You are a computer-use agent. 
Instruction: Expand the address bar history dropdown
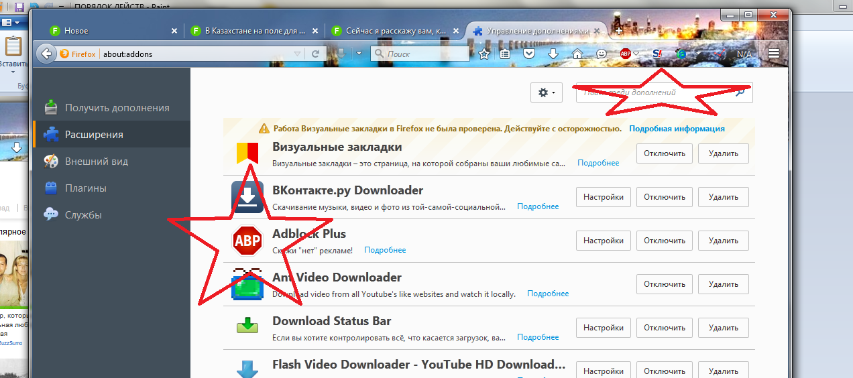pyautogui.click(x=298, y=54)
